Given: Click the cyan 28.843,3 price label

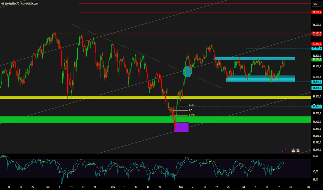Looking at the screenshot, I should (x=317, y=82).
